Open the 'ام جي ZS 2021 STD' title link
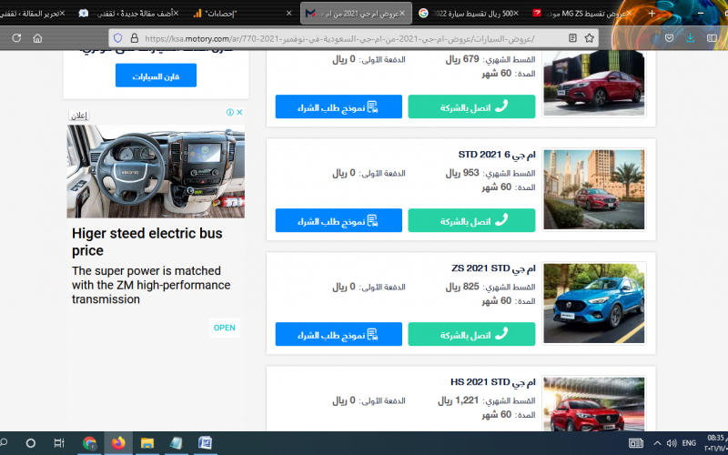 [x=493, y=268]
